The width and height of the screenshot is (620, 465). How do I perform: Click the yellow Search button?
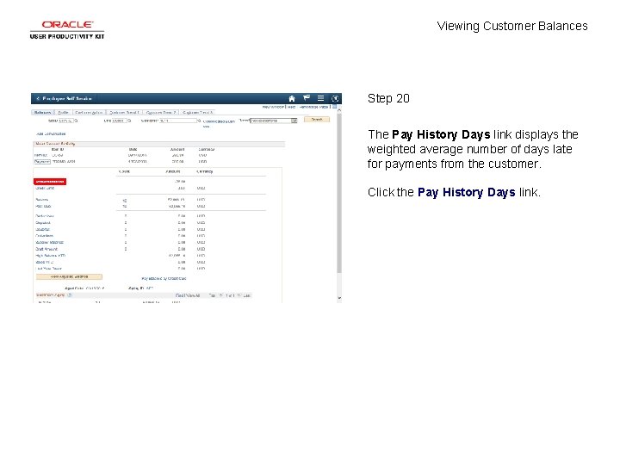(x=317, y=120)
